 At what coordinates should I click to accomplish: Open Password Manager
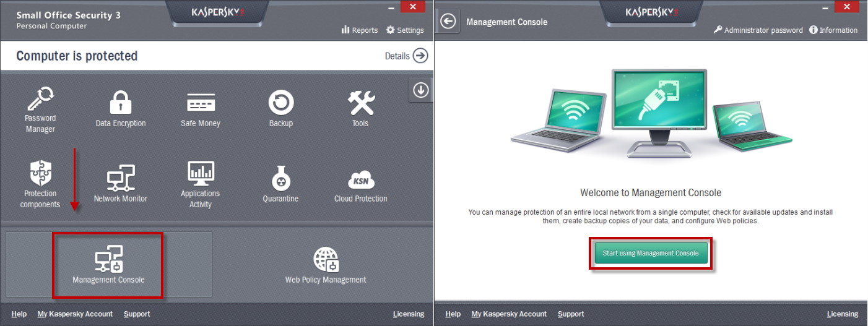pos(40,111)
